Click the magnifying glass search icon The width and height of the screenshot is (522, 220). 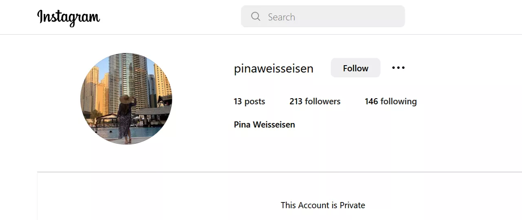pyautogui.click(x=255, y=16)
